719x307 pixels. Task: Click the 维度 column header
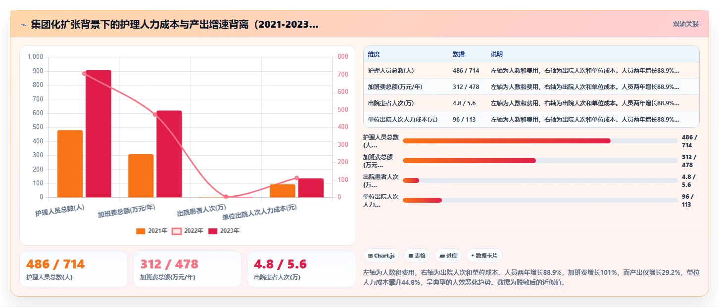[374, 54]
